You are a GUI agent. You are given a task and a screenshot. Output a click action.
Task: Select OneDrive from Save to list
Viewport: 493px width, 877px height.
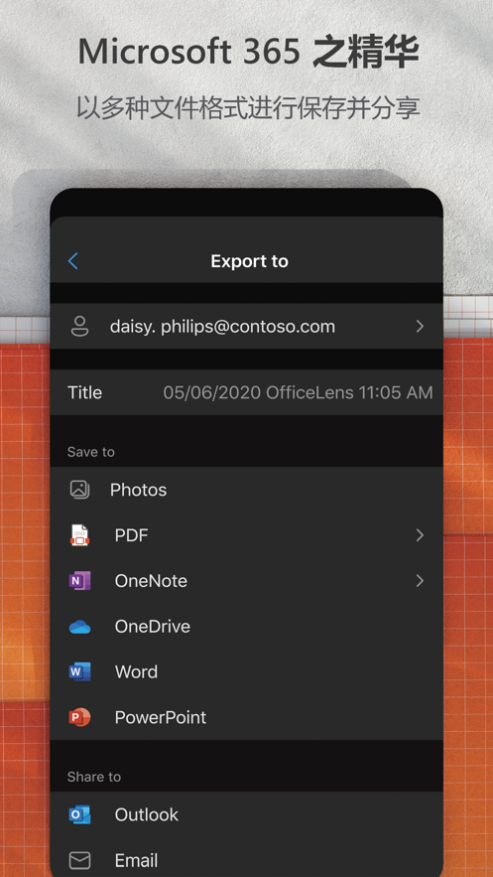point(246,627)
